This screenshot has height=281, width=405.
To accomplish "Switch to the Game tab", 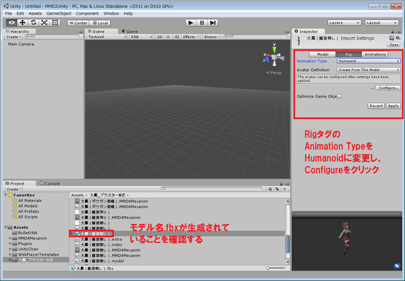I will pos(130,31).
